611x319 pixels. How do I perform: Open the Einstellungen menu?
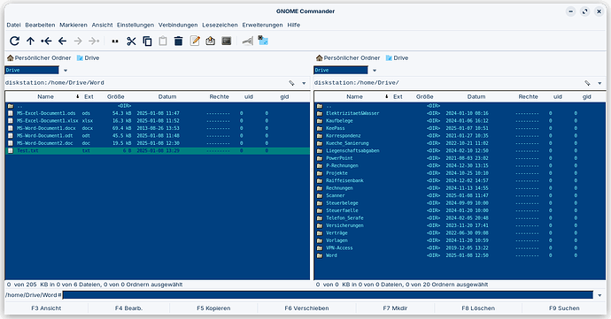coord(135,25)
